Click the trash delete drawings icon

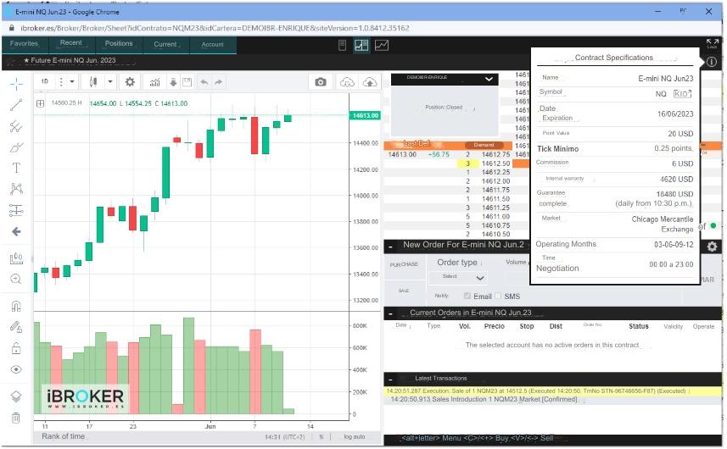pos(16,418)
